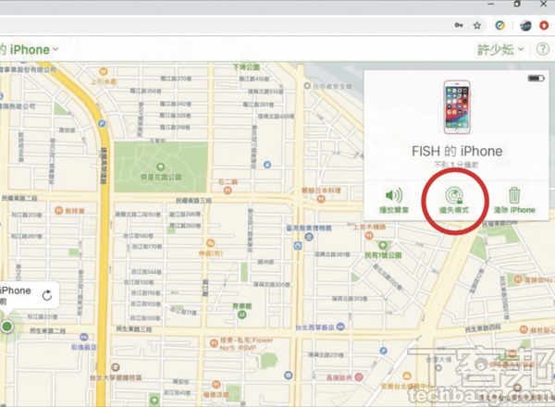Click the 下埤公園 park label
This screenshot has height=407, width=555.
[x=246, y=67]
